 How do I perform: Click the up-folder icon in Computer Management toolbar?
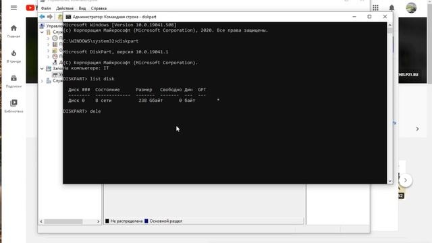60,17
